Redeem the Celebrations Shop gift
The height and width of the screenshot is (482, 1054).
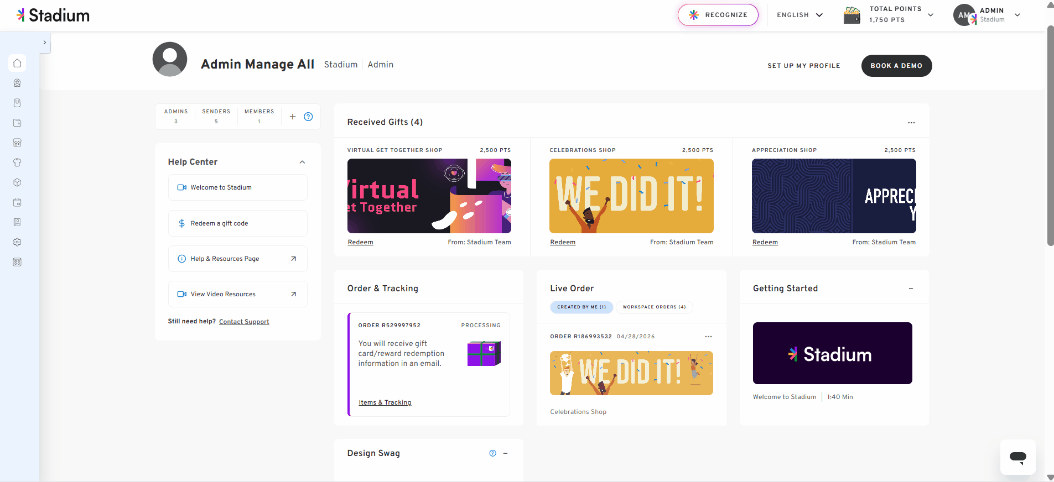563,242
